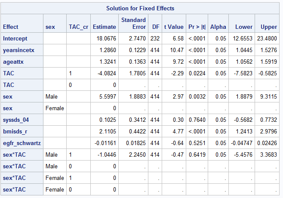Click the Pr > |t| column header
Screen dimensions: 283x198
click(197, 27)
